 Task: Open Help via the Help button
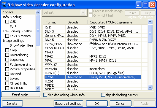click(148, 13)
